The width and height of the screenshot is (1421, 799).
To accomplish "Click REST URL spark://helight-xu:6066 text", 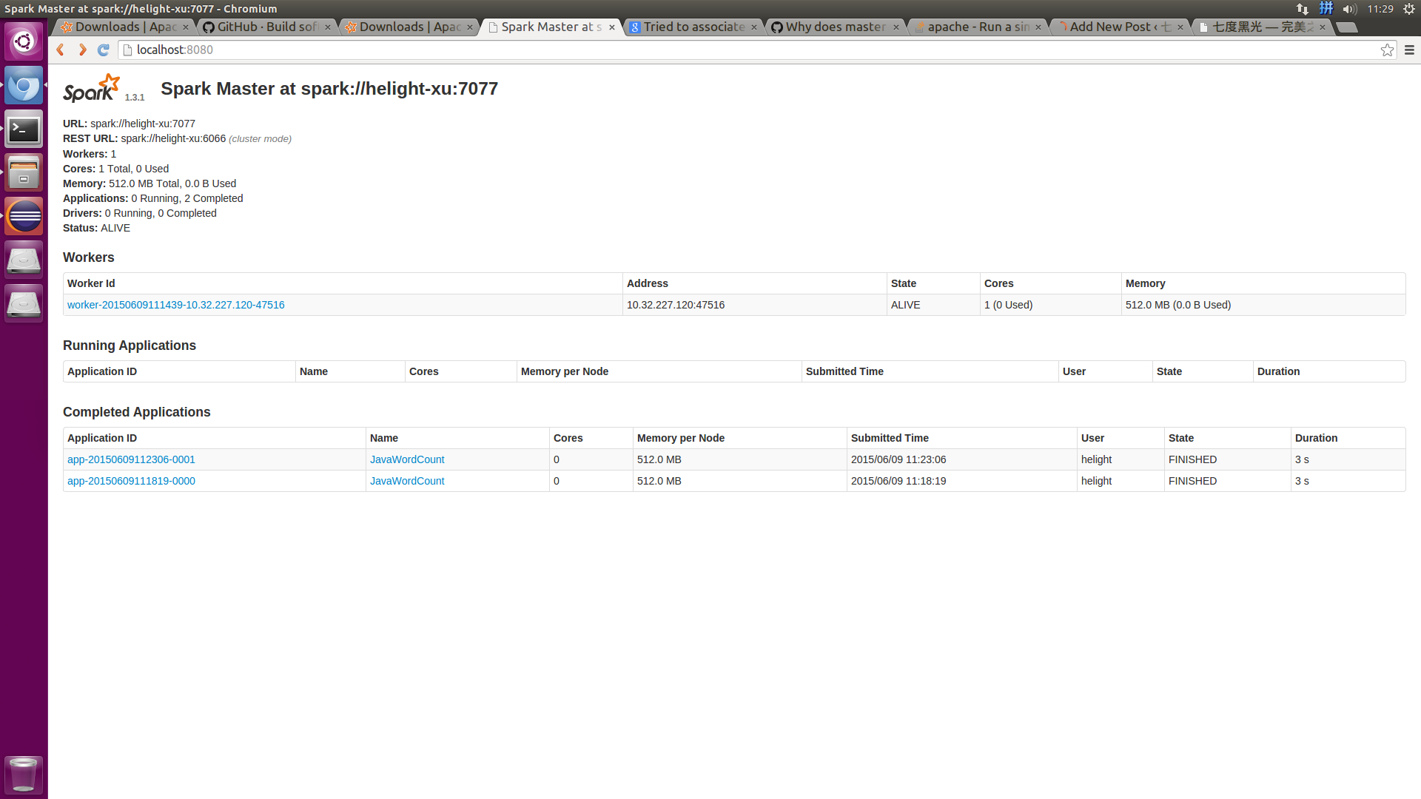I will 173,138.
